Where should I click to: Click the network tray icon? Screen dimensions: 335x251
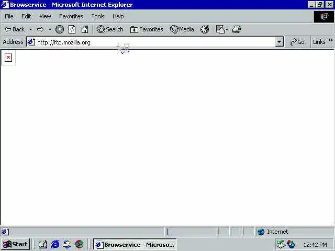(x=281, y=244)
